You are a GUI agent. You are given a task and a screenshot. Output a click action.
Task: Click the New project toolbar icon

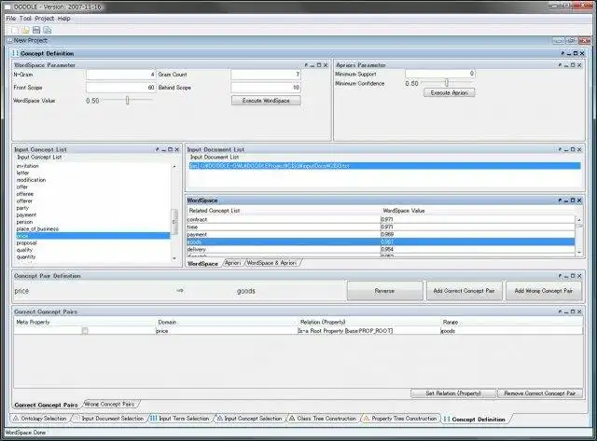click(x=15, y=30)
